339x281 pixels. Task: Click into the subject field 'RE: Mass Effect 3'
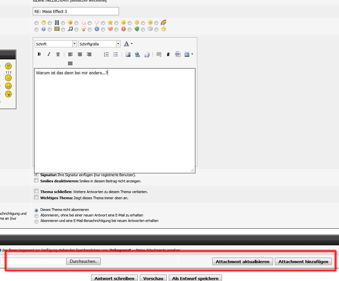pyautogui.click(x=76, y=11)
